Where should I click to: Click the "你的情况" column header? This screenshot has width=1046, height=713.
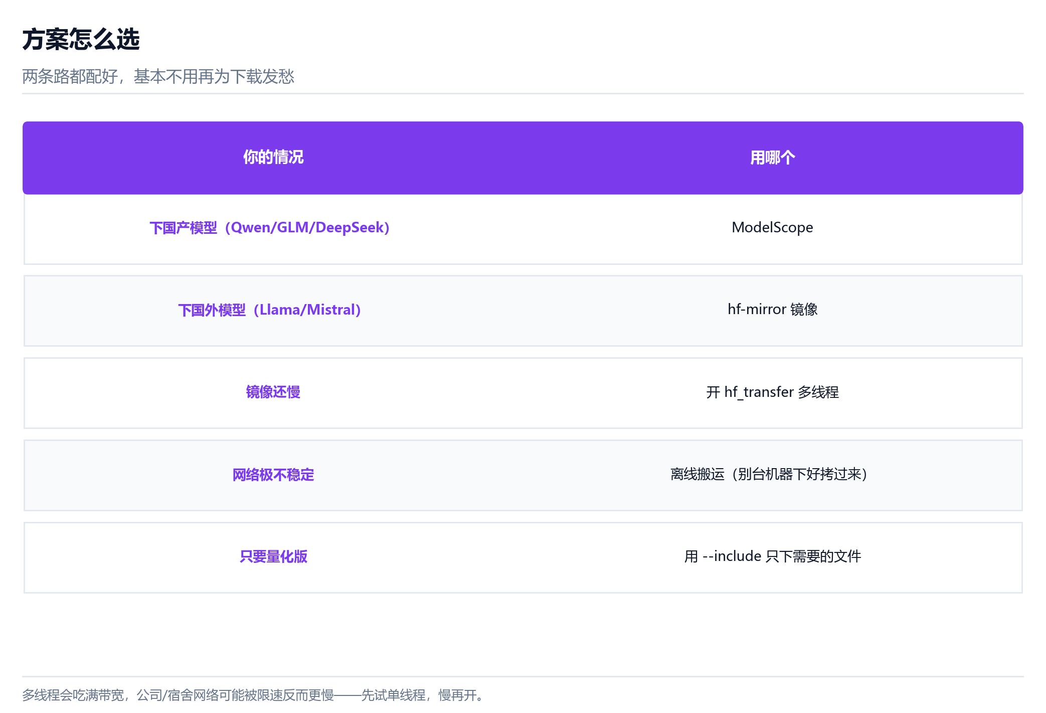pyautogui.click(x=273, y=158)
